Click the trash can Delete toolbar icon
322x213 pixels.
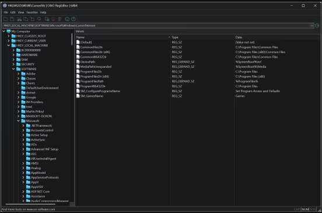60,19
